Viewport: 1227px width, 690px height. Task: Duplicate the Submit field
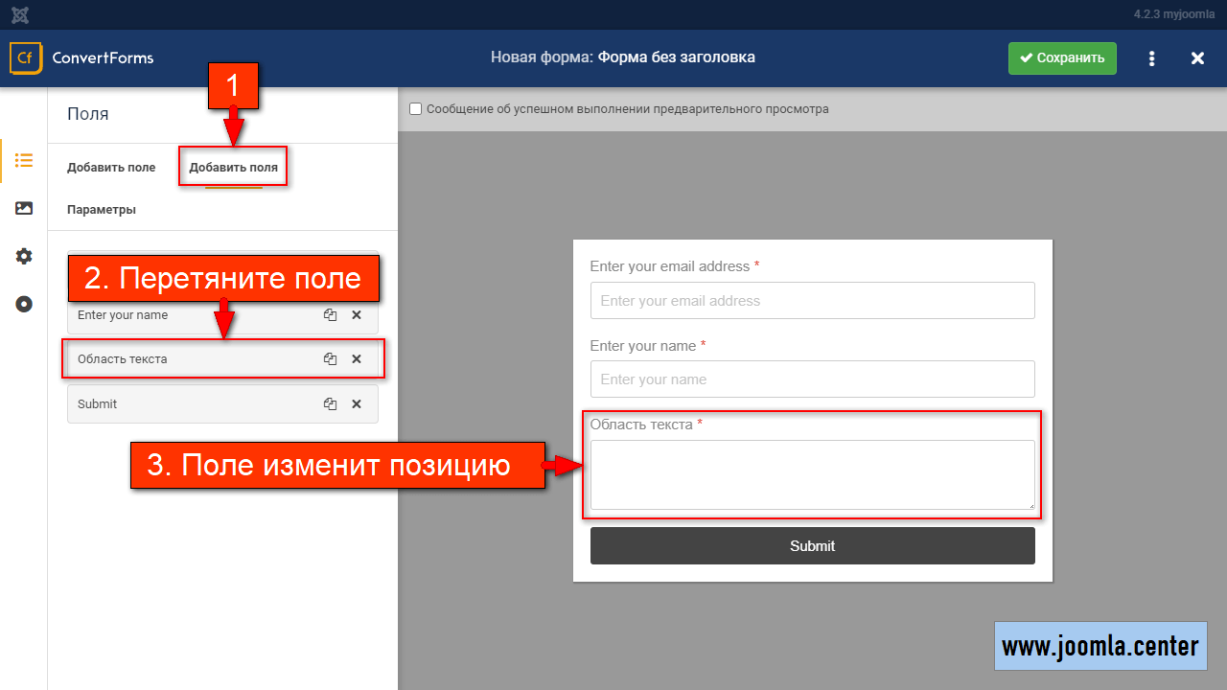click(330, 404)
